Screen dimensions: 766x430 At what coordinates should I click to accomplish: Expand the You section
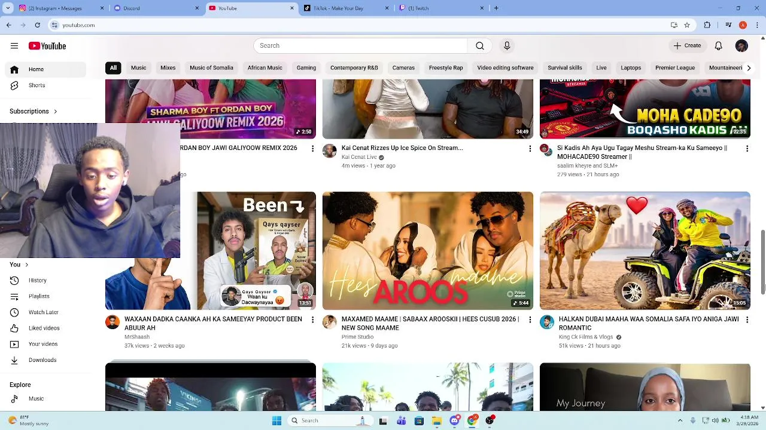pos(19,265)
